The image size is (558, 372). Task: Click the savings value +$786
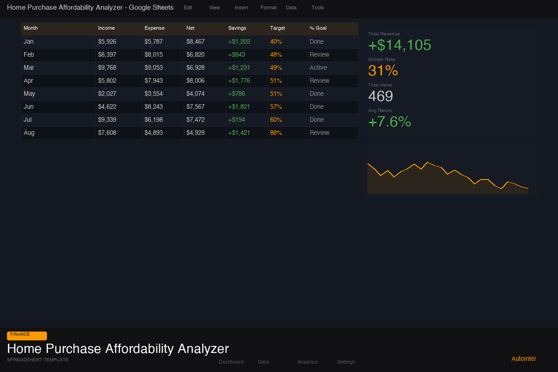(236, 94)
